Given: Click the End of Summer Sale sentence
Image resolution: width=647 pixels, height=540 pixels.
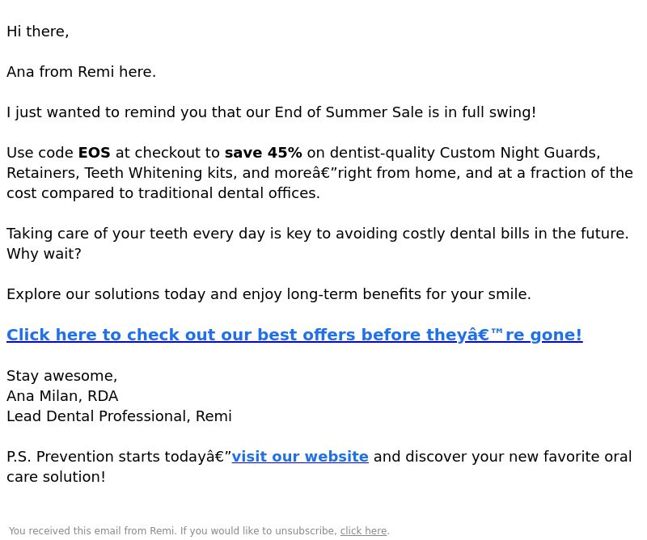Looking at the screenshot, I should click(x=271, y=112).
